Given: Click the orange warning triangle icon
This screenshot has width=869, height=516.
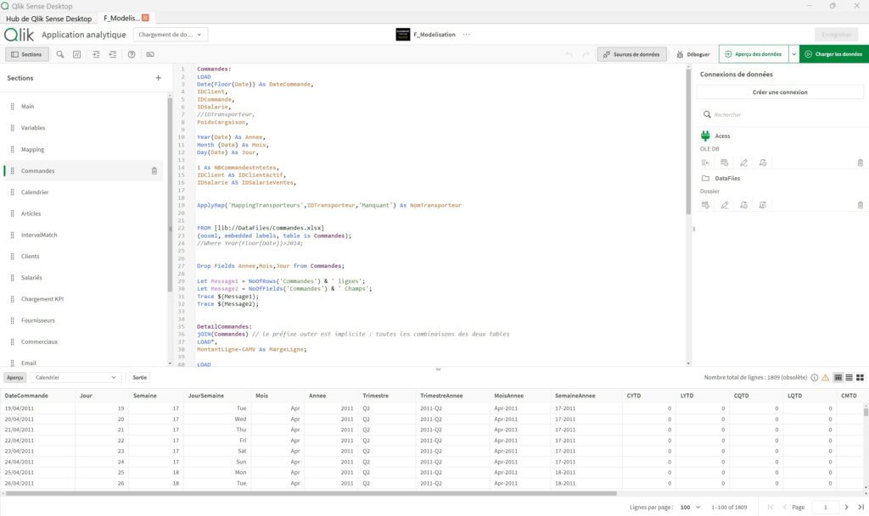Looking at the screenshot, I should pos(825,378).
